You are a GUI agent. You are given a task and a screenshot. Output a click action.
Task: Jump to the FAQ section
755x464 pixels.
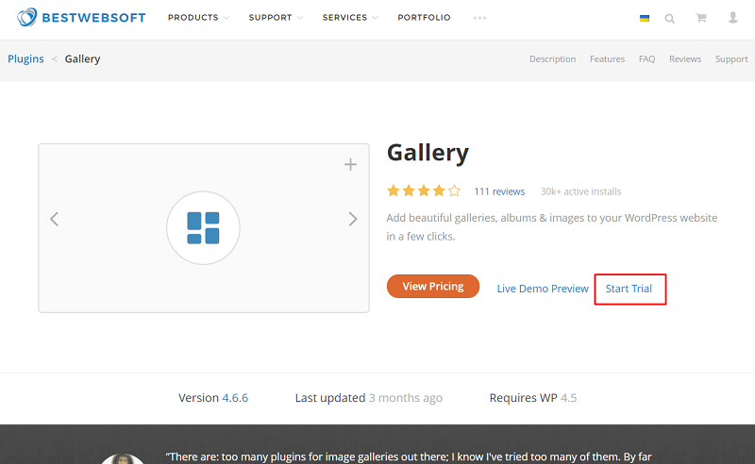pyautogui.click(x=646, y=58)
